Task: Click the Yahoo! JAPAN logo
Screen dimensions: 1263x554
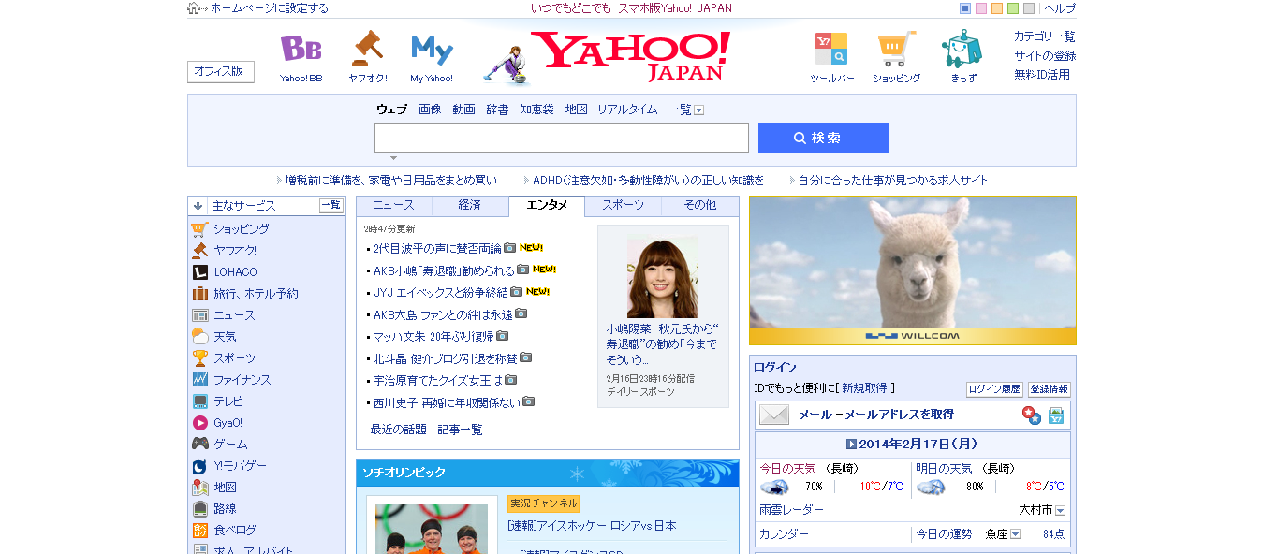Action: pyautogui.click(x=630, y=56)
